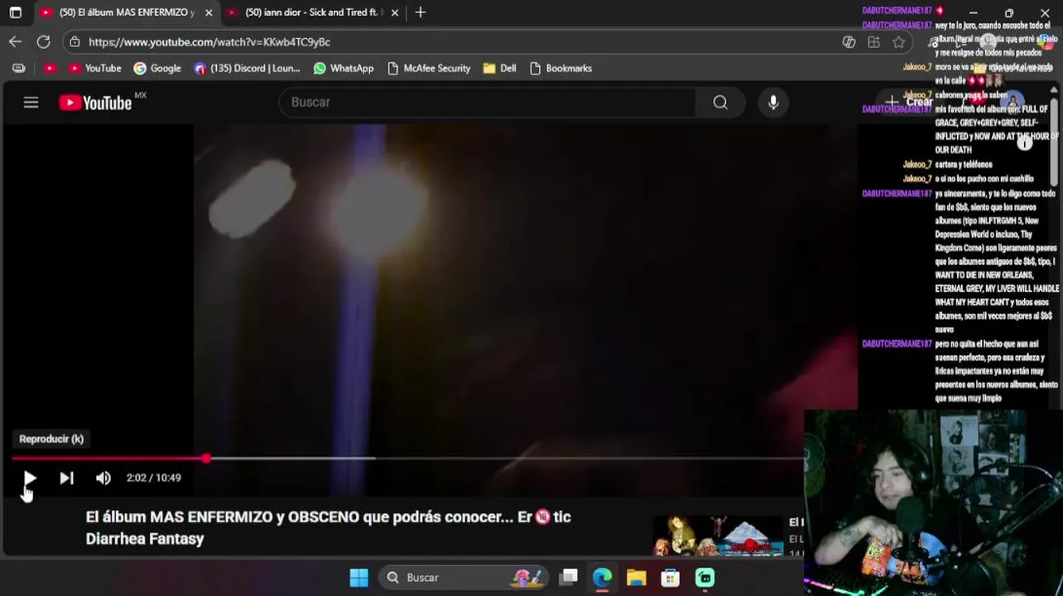Open the YouTube bookmark in favorites bar
Image resolution: width=1063 pixels, height=596 pixels.
coord(94,68)
